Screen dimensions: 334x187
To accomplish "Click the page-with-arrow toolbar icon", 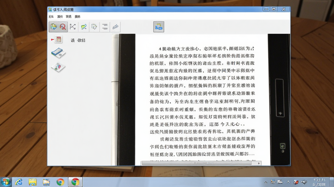I will click(94, 27).
